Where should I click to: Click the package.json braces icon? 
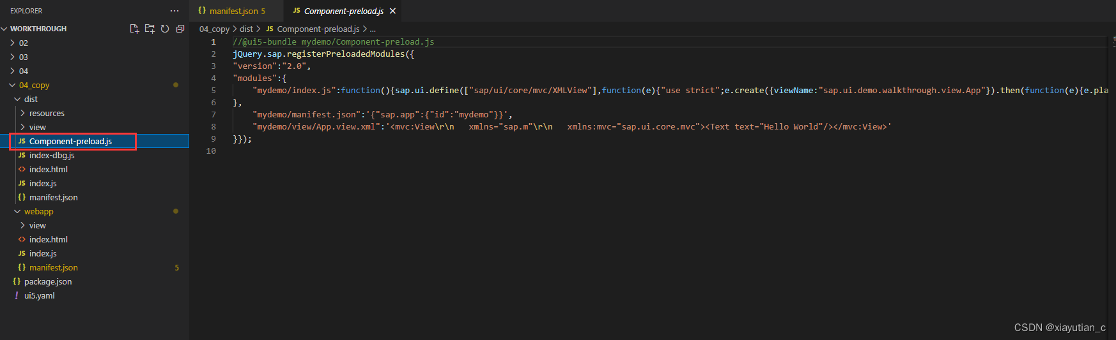[17, 281]
